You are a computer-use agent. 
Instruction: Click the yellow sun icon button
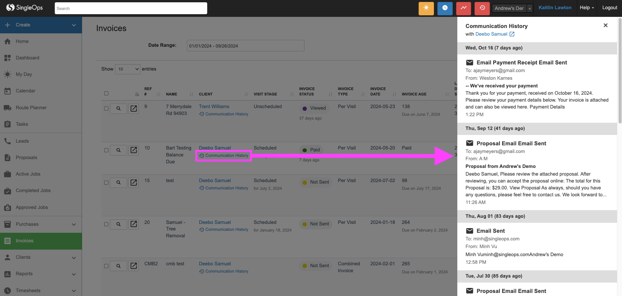pos(426,8)
